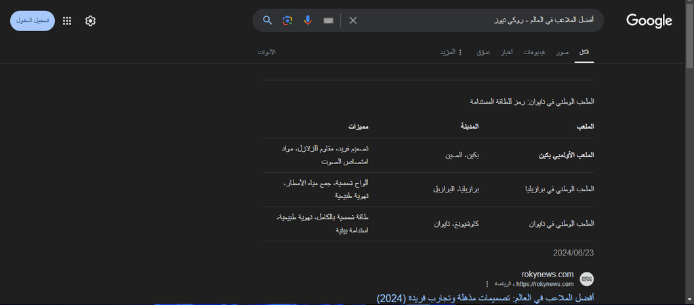Click the مميزات column header
694x305 pixels.
pyautogui.click(x=358, y=127)
